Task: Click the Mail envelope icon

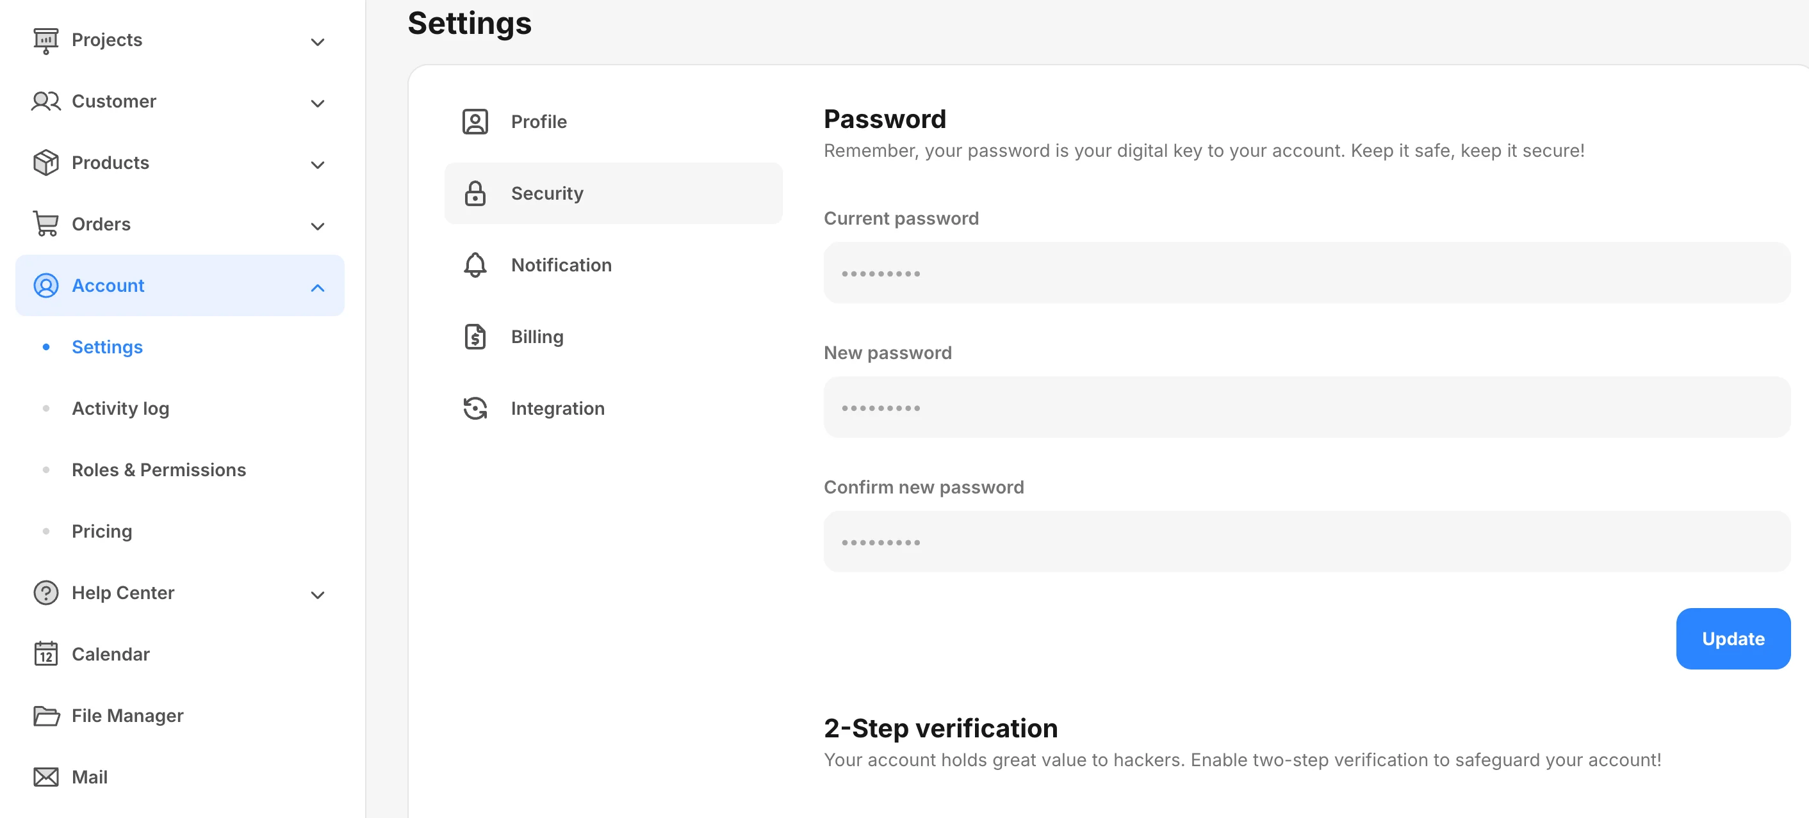Action: [45, 777]
